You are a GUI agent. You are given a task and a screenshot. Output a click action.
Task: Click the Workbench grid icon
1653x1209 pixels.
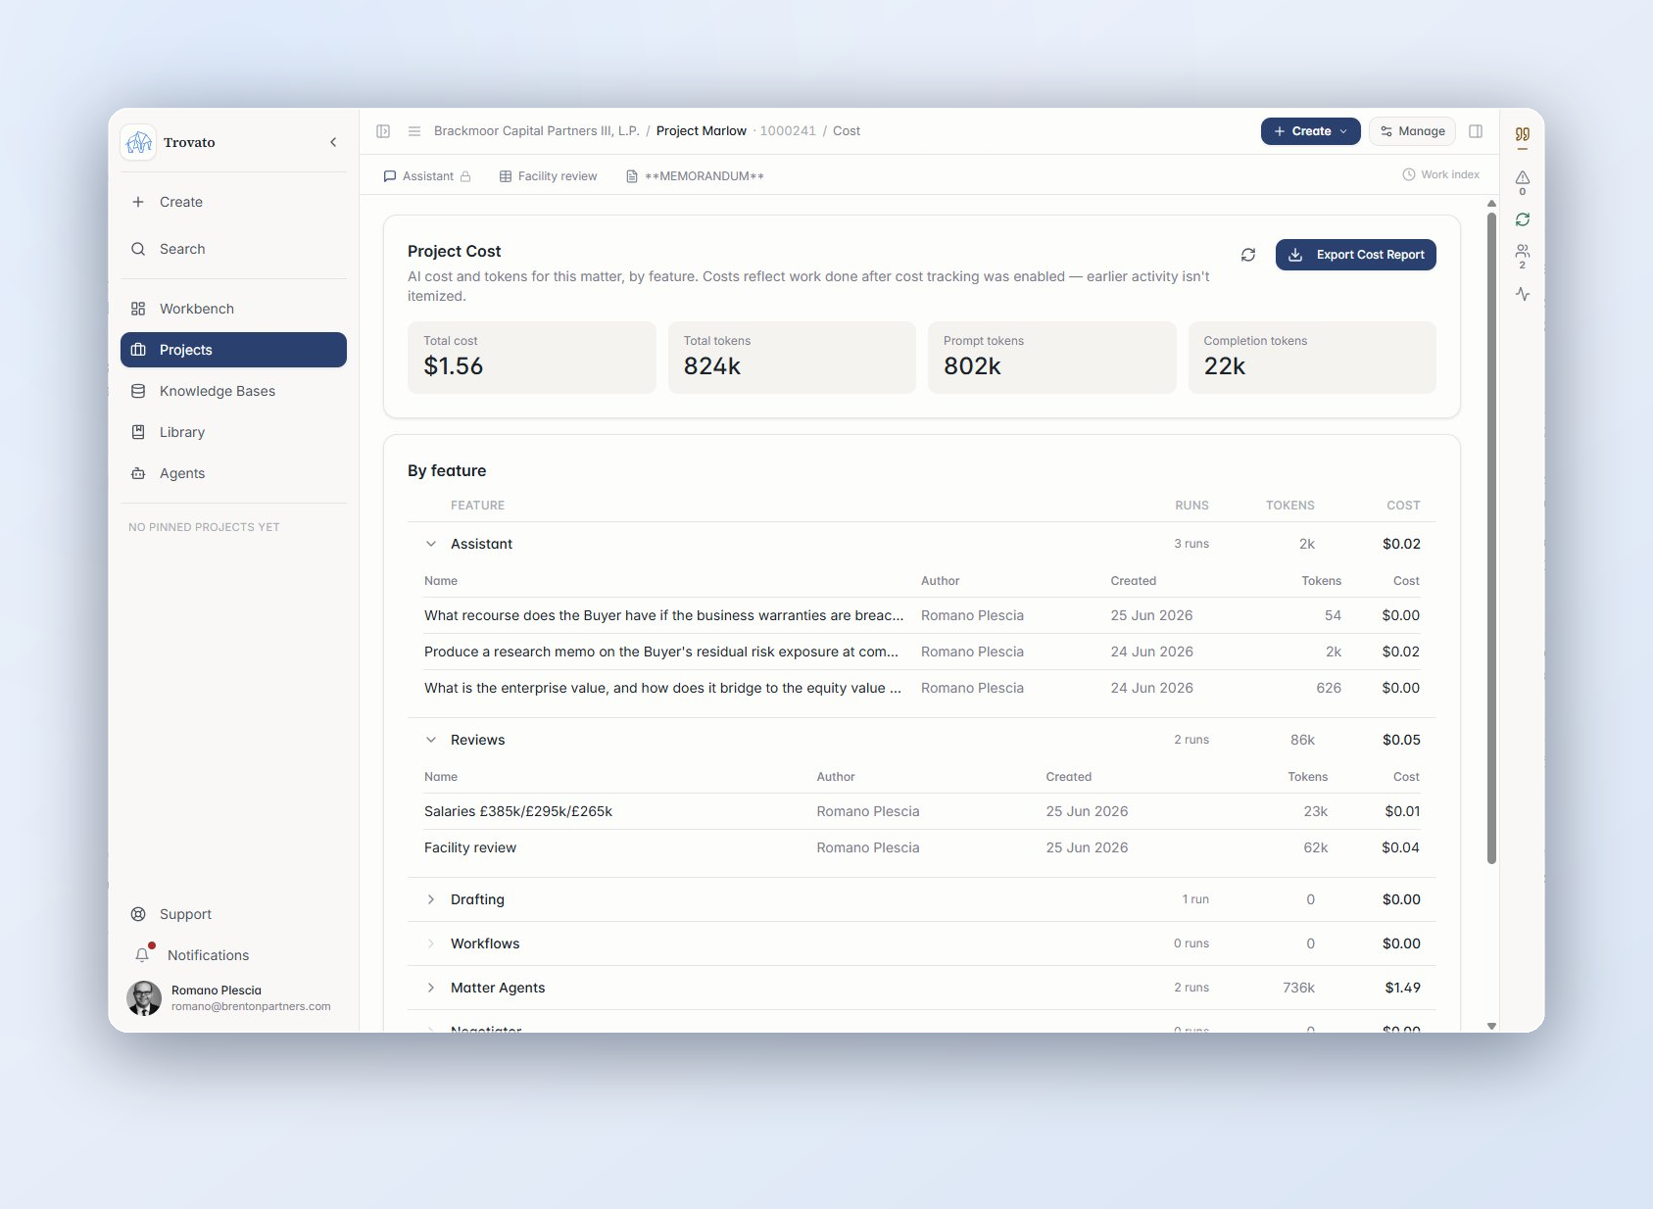(138, 309)
